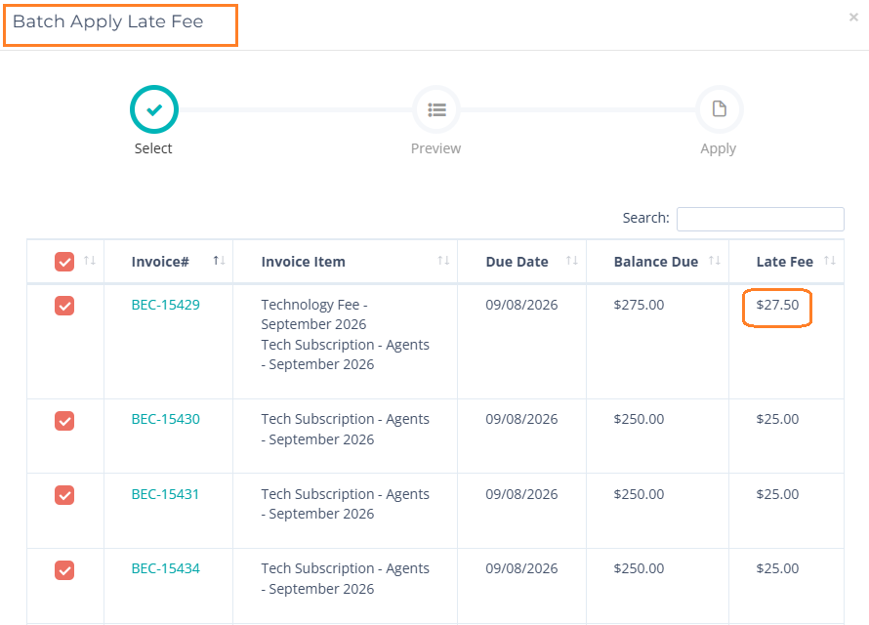
Task: Click due date of invoice BEC-15434
Action: [x=521, y=568]
